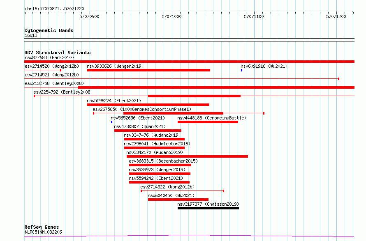Open the nsv5596274 (Ebert2021) label
The image size is (366, 241).
(x=114, y=101)
